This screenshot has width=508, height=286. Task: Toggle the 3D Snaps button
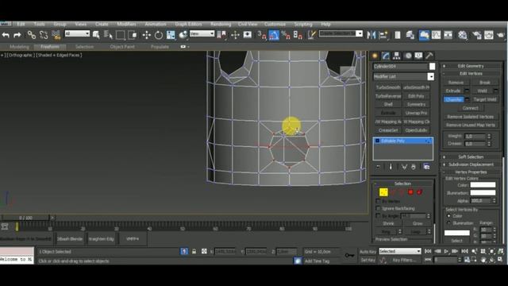(x=262, y=35)
